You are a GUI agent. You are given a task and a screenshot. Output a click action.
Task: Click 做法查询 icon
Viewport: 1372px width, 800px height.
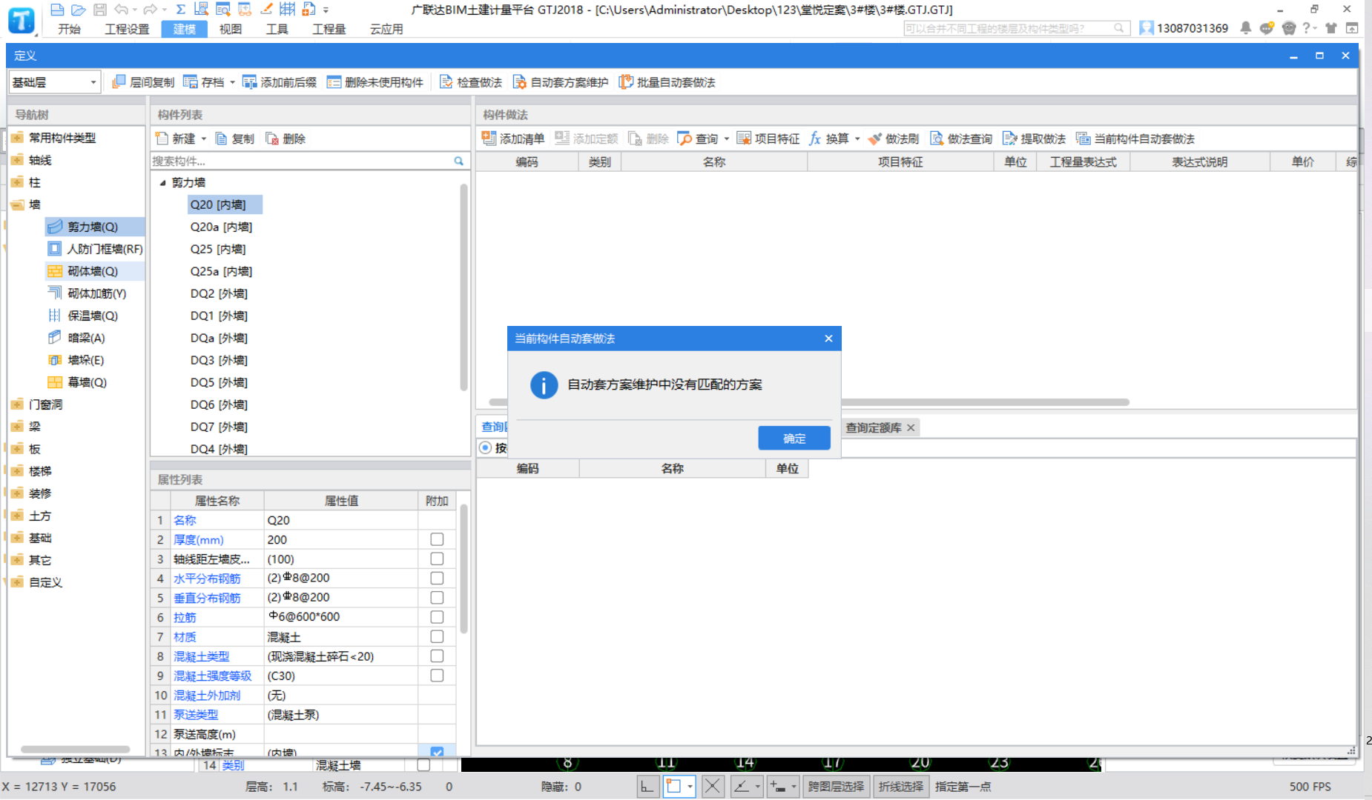[x=937, y=139]
